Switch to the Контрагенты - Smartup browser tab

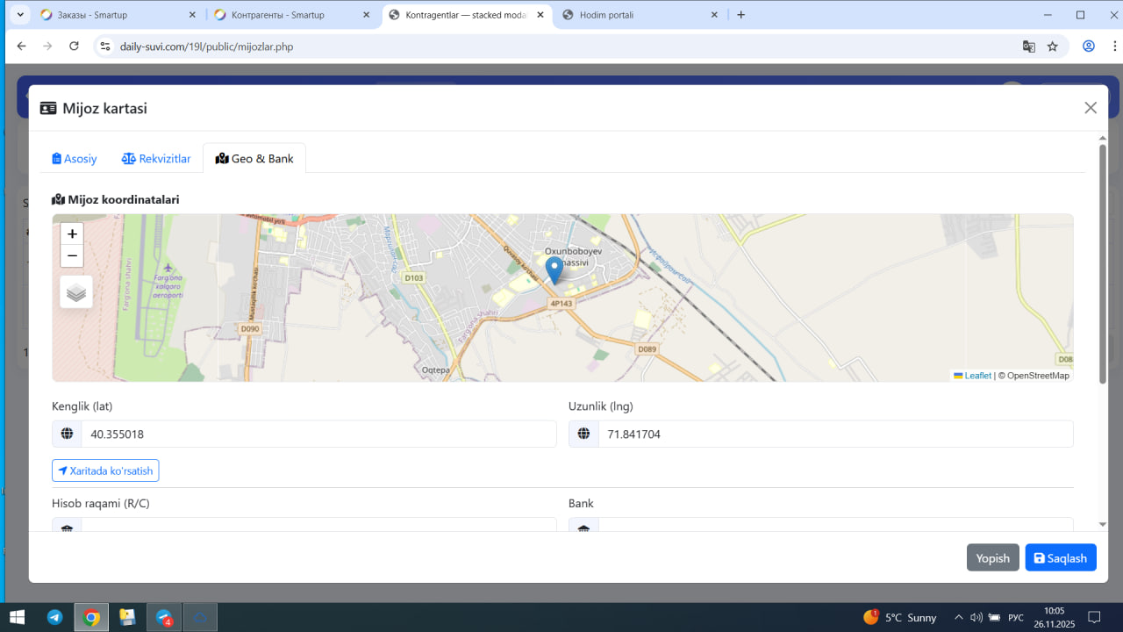tap(293, 15)
